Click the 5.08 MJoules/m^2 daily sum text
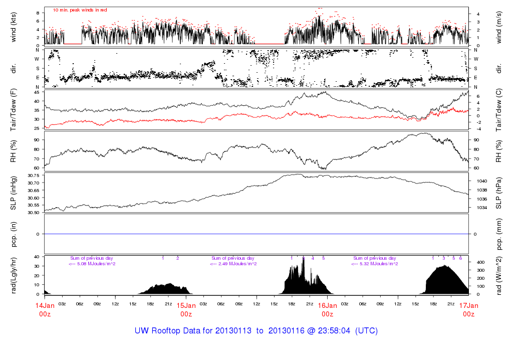Image resolution: width=513 pixels, height=351 pixels. point(92,264)
